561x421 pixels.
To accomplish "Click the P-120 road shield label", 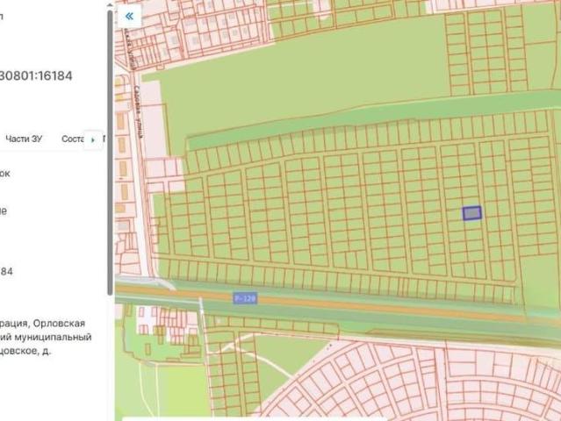I will click(245, 298).
